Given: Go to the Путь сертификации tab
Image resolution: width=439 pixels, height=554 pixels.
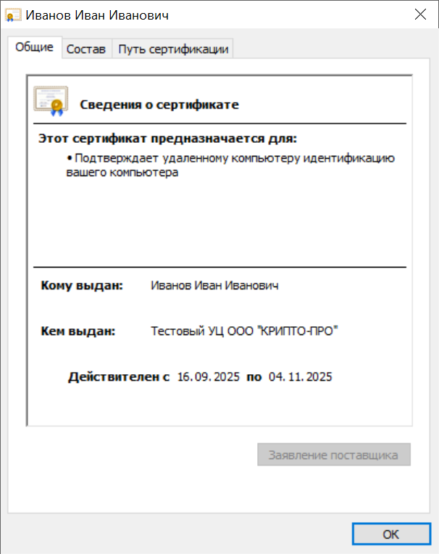Looking at the screenshot, I should pyautogui.click(x=173, y=49).
